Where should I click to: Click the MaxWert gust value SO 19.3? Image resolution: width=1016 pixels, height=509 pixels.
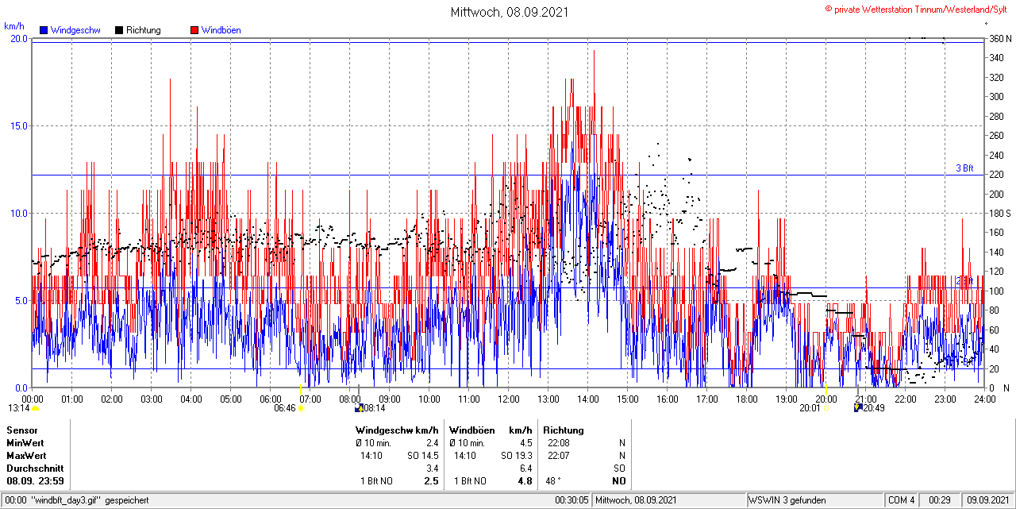[517, 456]
